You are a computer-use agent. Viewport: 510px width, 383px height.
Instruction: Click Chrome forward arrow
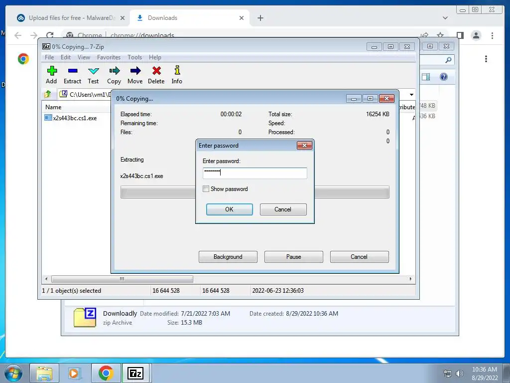(x=34, y=35)
